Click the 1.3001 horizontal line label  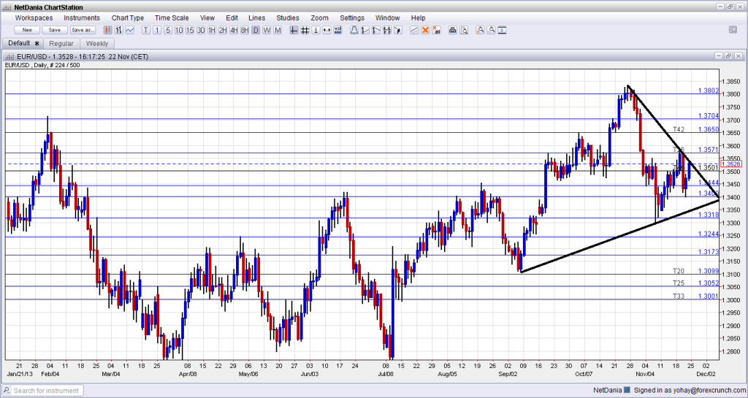(708, 296)
